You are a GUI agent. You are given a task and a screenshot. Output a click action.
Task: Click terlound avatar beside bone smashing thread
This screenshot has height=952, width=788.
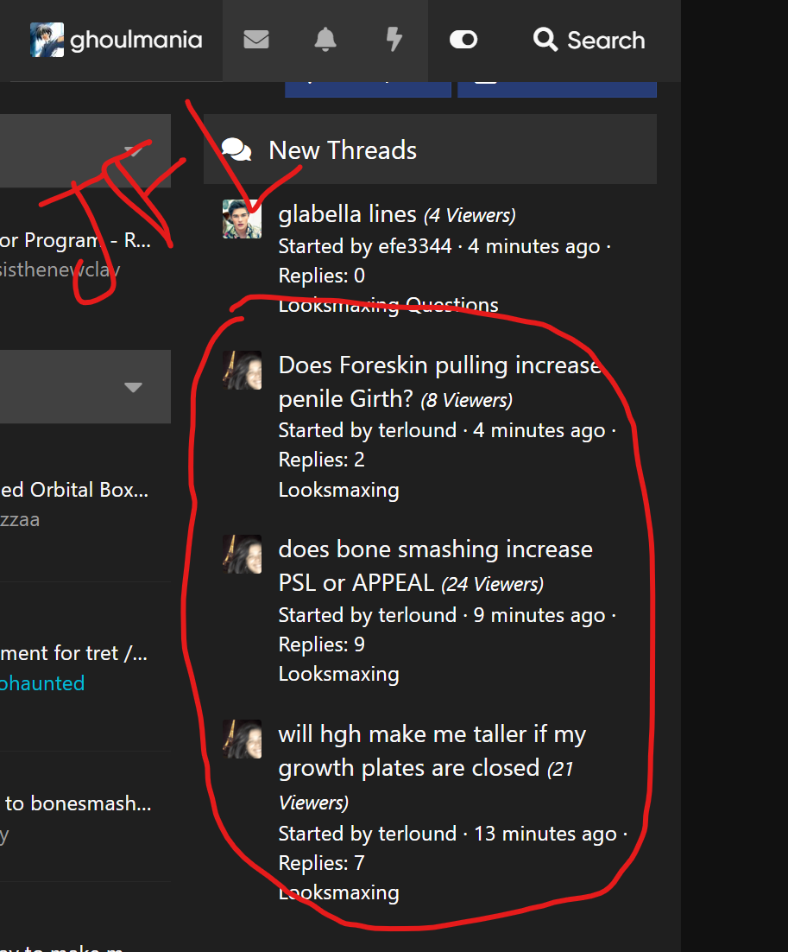[x=242, y=554]
